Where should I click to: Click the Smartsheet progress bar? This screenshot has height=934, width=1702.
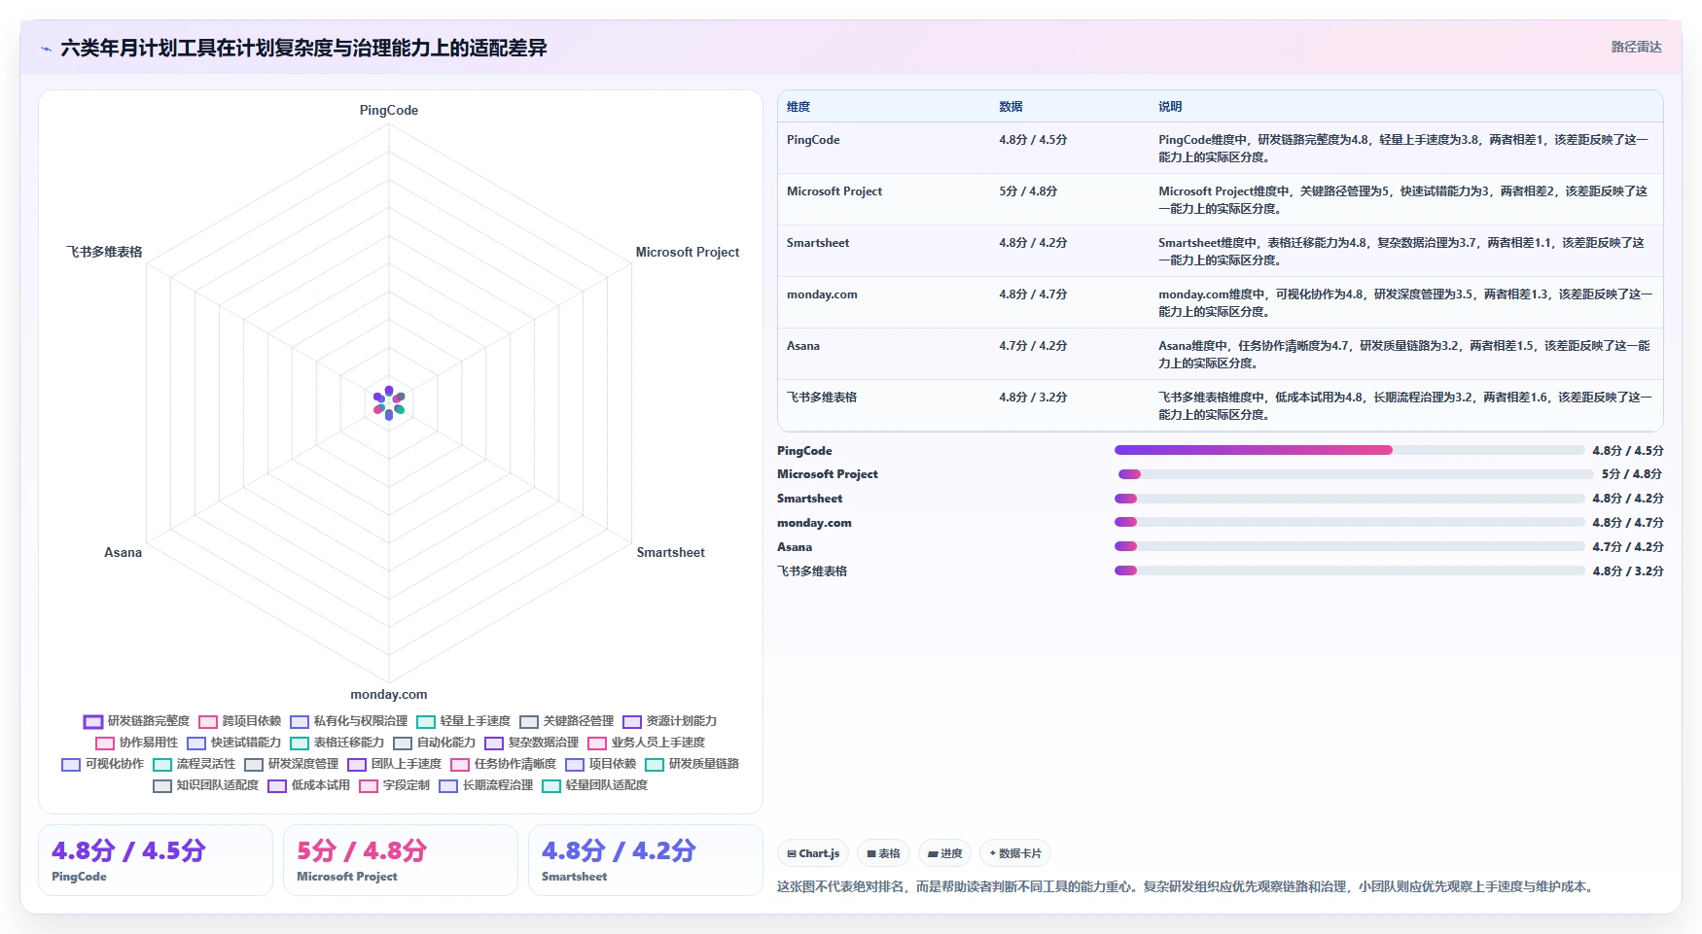point(1350,499)
